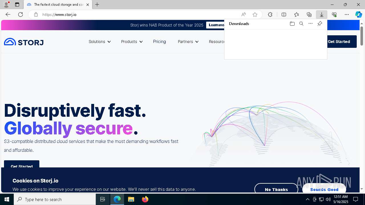Open the Resources menu

click(x=217, y=42)
